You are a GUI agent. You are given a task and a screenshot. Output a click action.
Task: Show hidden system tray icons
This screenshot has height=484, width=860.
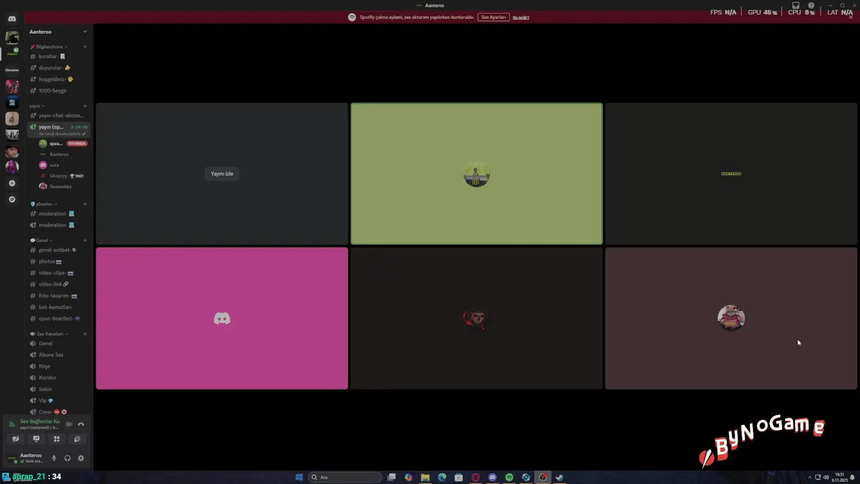coord(810,477)
